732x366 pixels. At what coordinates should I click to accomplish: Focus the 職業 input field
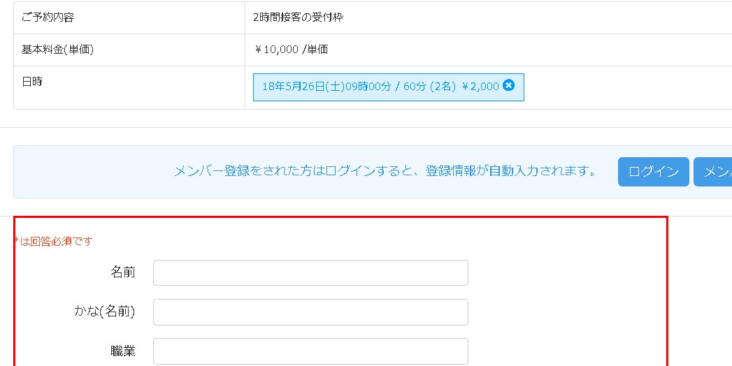[x=310, y=351]
